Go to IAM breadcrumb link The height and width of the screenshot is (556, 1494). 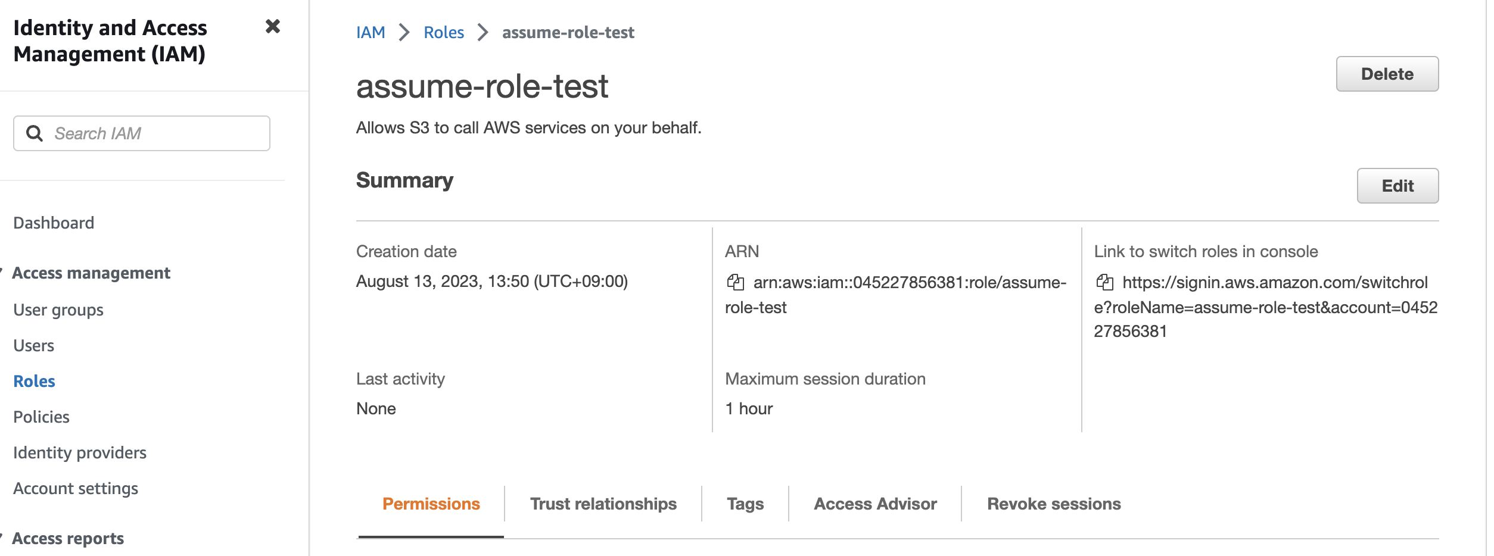click(x=371, y=32)
